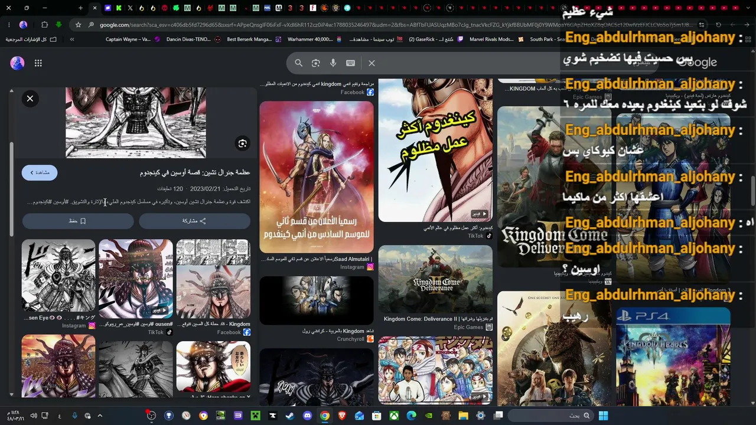Open the Windows Start menu

pyautogui.click(x=603, y=416)
